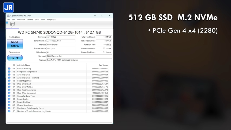Screen dimensions: 231x130
Task: Click status dot for Available Spare row 03
Action: coord(9,75)
